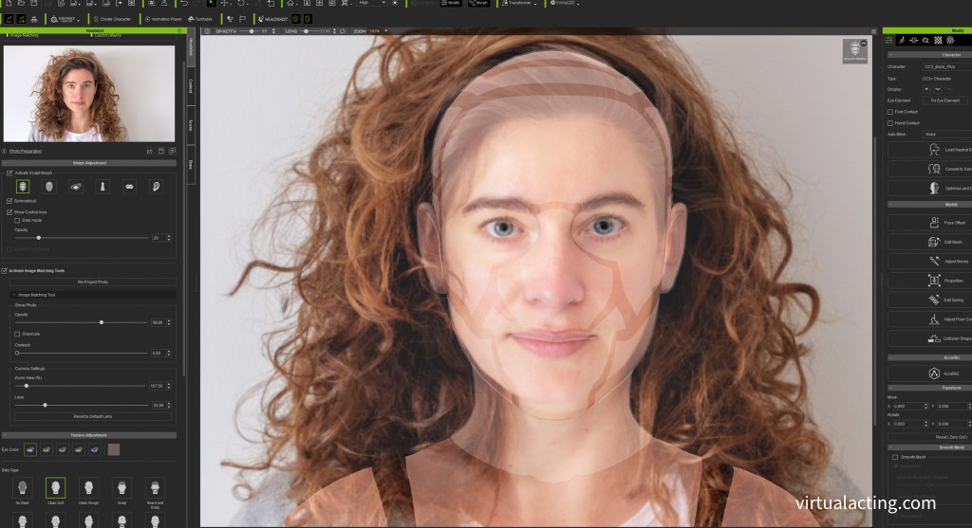Open the Auto Blink dropdown
The height and width of the screenshot is (528, 972).
coord(946,135)
